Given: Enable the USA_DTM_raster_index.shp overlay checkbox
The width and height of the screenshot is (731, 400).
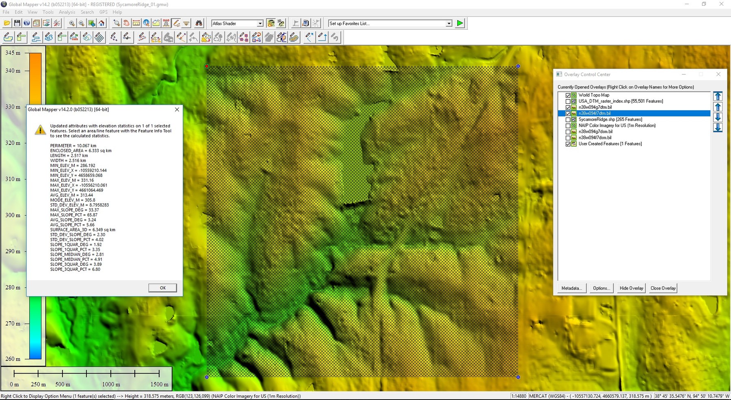Looking at the screenshot, I should [568, 101].
